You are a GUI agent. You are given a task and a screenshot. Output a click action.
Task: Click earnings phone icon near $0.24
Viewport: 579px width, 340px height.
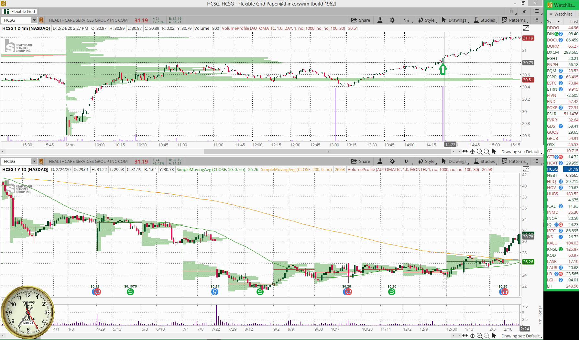tap(215, 292)
